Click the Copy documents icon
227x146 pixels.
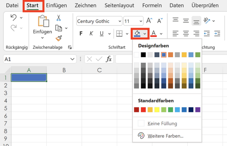click(59, 28)
